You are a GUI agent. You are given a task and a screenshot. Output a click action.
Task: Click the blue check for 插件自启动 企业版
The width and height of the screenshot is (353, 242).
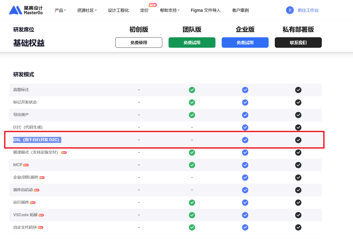click(x=245, y=190)
